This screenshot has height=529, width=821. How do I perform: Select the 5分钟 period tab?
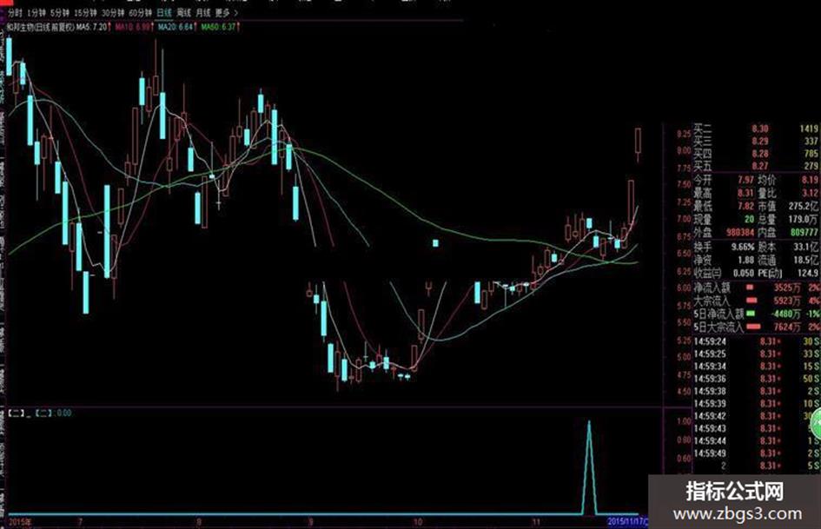tap(60, 12)
